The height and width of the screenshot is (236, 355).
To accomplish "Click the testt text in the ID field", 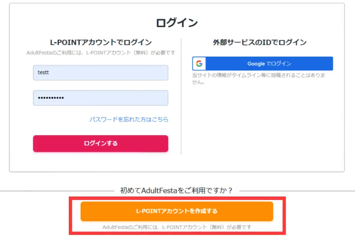I will click(44, 73).
